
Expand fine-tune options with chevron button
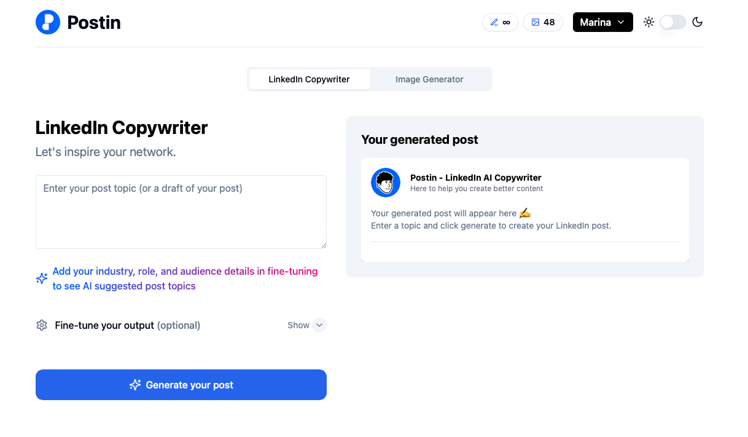click(x=319, y=325)
